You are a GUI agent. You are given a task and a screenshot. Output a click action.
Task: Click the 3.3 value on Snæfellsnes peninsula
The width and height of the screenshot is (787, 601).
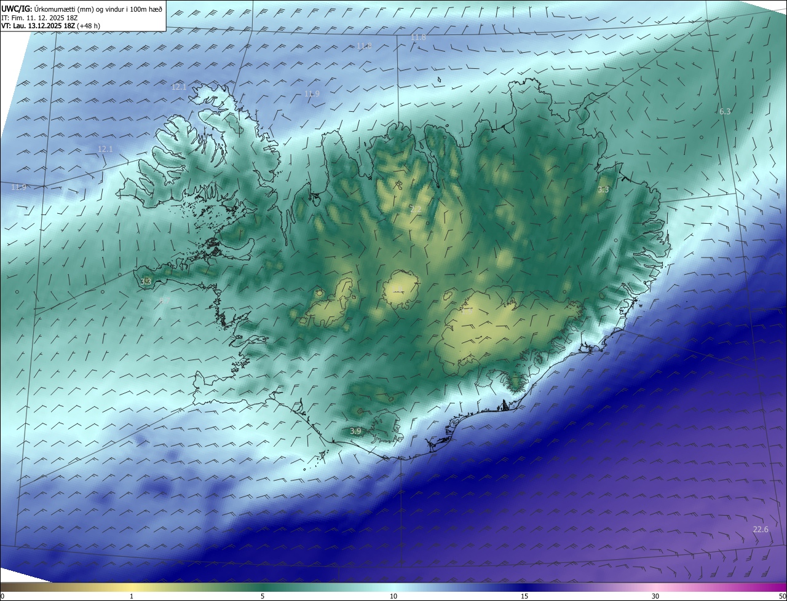point(146,281)
